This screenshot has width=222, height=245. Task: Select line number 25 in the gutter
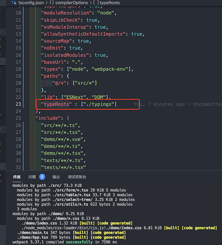(18, 118)
